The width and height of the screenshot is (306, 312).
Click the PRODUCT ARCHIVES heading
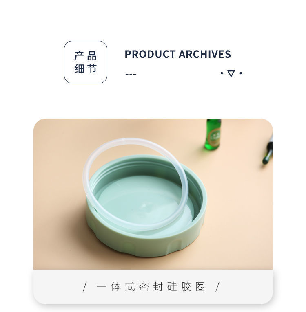[178, 54]
